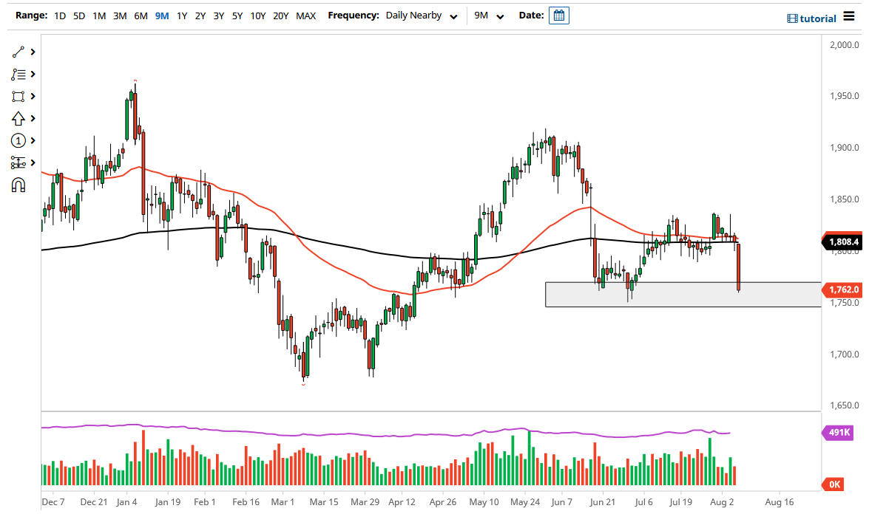Open the date picker calendar icon
Screen dimensions: 869x514
(x=558, y=16)
